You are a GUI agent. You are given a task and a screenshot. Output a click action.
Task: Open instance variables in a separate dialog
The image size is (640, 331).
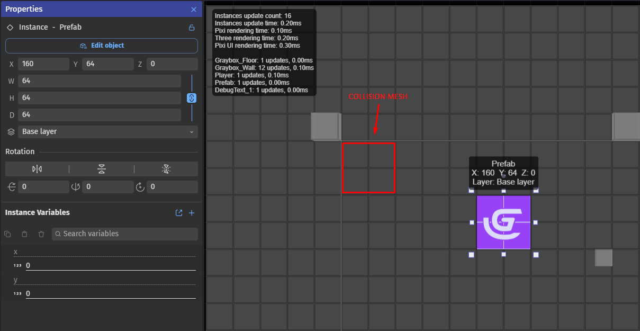click(x=179, y=213)
